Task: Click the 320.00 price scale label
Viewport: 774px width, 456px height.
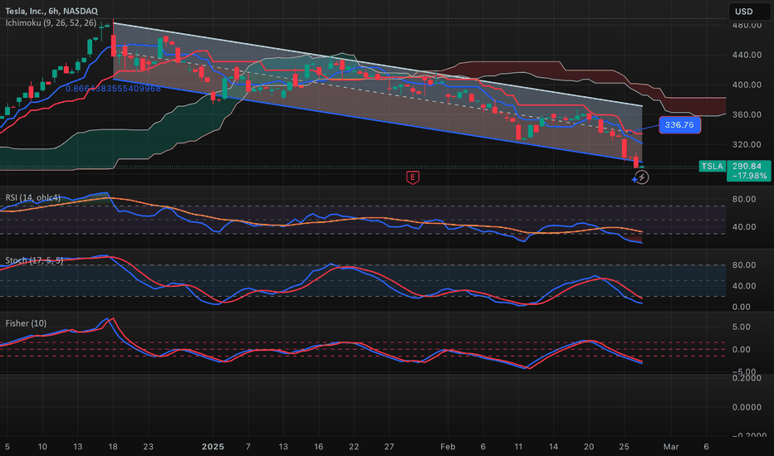Action: pos(747,144)
